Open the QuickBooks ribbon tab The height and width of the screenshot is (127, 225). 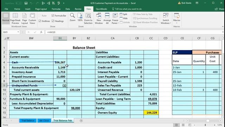pyautogui.click(x=101, y=9)
